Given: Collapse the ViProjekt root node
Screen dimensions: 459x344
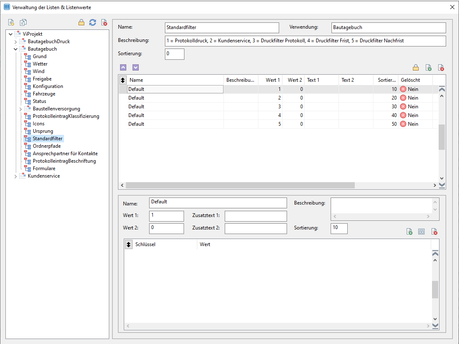Looking at the screenshot, I should click(x=11, y=34).
